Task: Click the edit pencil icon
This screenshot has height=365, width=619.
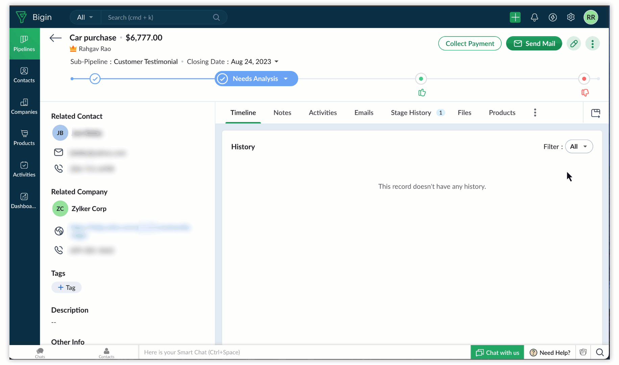Action: (574, 44)
